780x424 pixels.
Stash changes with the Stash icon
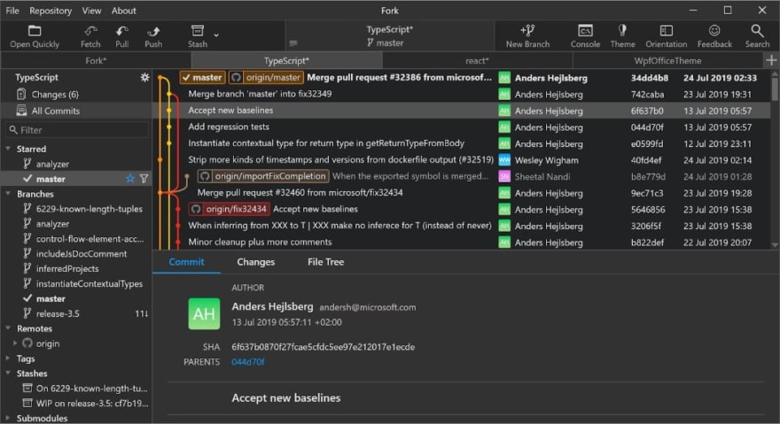[x=198, y=37]
